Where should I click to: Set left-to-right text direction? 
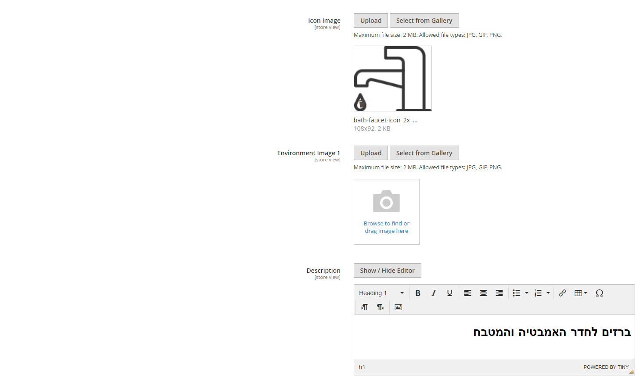click(x=364, y=307)
